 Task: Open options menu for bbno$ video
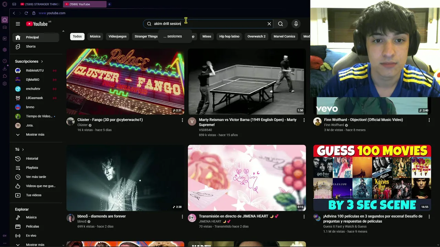pos(182,216)
